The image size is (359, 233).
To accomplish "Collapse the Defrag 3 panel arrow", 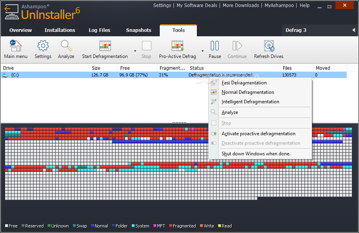I will pos(353,30).
